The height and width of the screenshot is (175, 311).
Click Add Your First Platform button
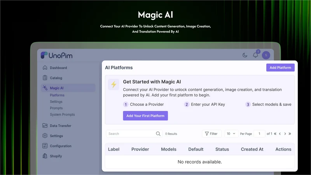[145, 115]
